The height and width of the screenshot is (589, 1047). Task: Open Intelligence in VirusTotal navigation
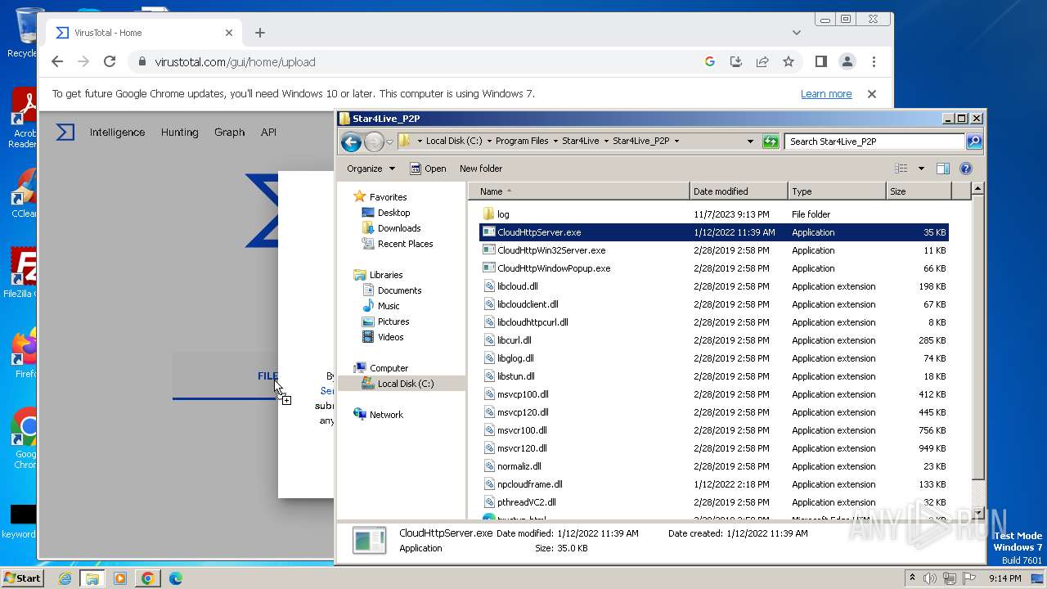(x=117, y=132)
